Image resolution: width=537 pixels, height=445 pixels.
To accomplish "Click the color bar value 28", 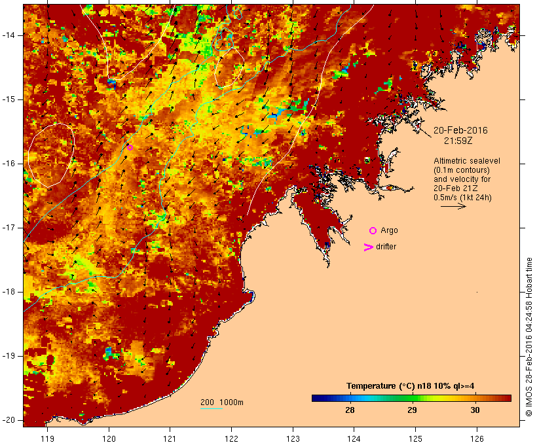I will [350, 410].
